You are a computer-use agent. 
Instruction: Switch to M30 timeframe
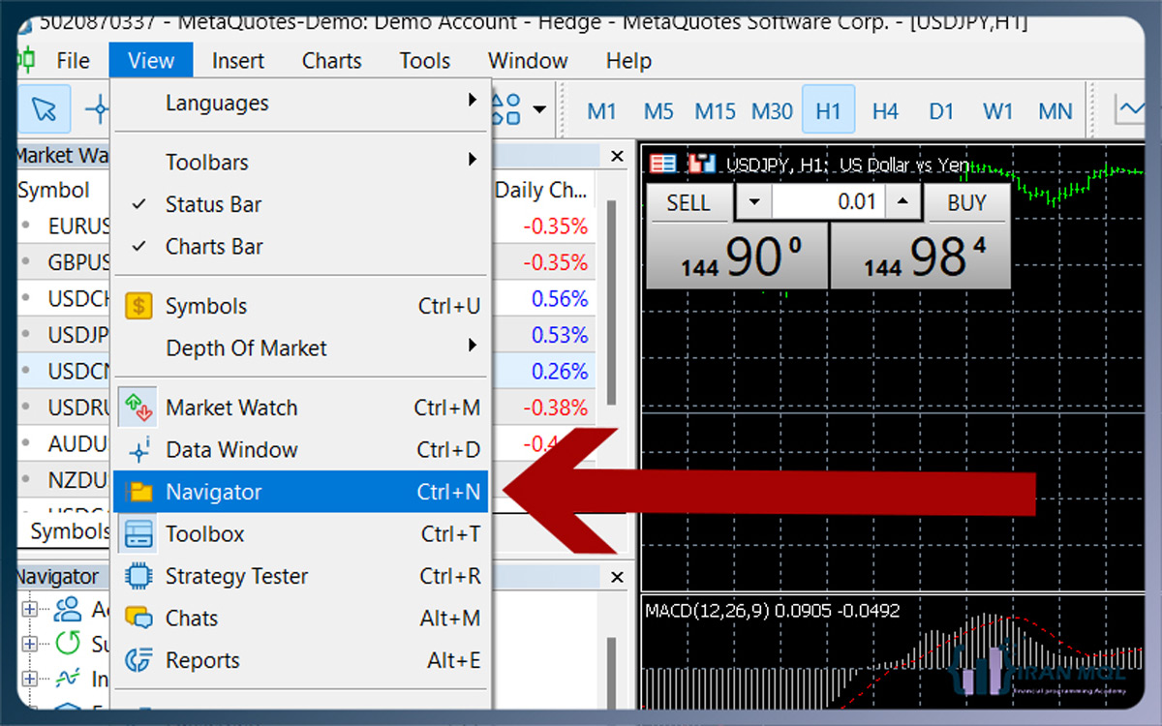click(x=772, y=110)
